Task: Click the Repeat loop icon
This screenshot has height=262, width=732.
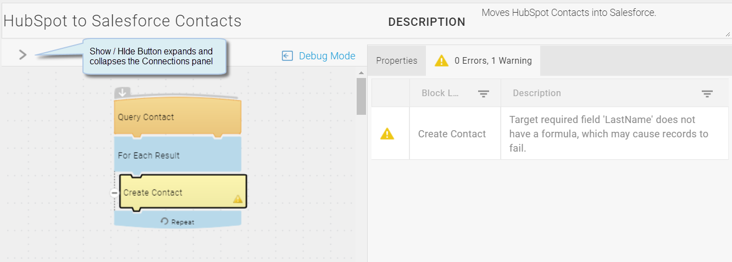Action: point(164,221)
